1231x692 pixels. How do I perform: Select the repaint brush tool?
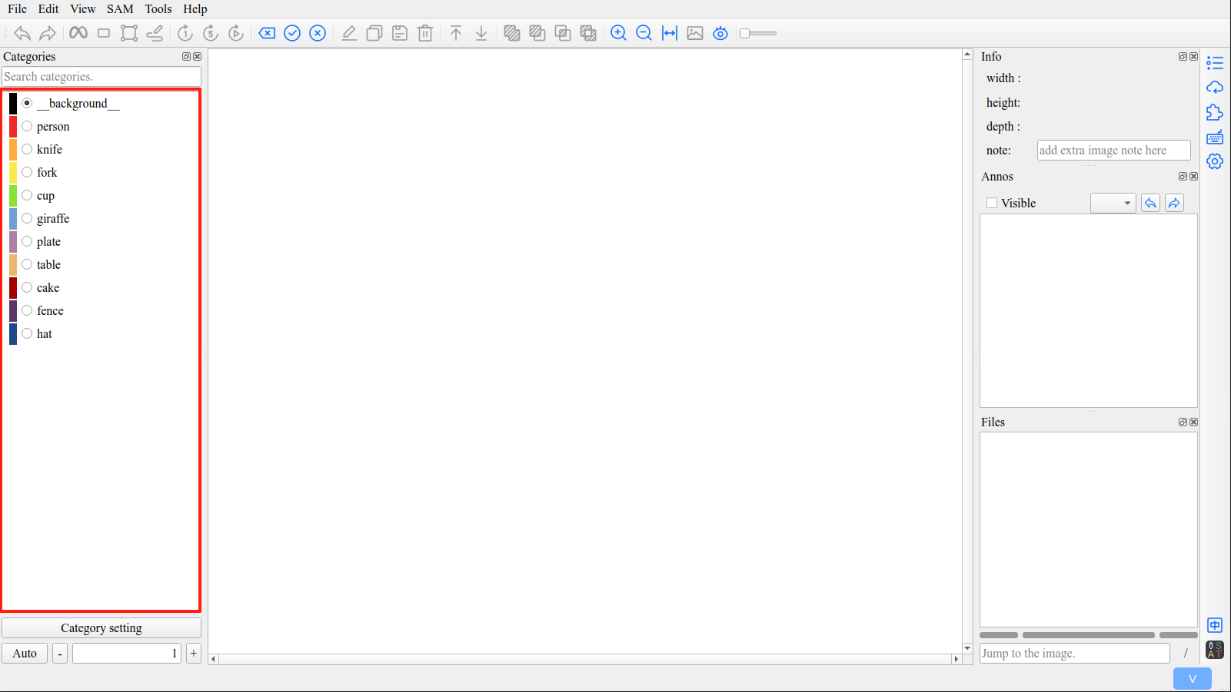coord(155,33)
